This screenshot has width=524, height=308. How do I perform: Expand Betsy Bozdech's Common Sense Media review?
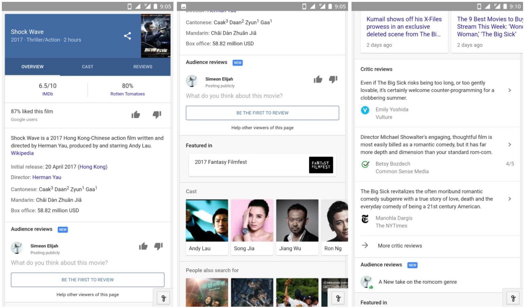(x=509, y=145)
